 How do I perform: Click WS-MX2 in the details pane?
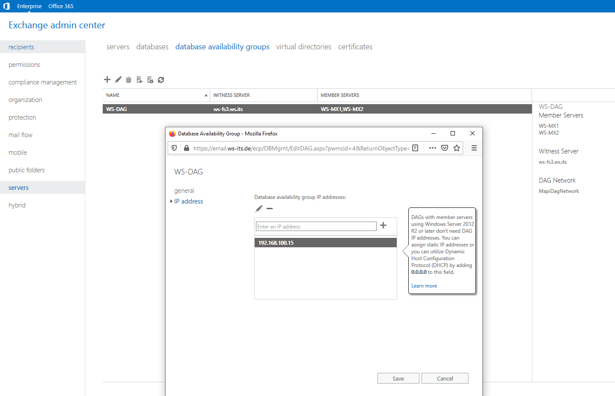point(549,133)
